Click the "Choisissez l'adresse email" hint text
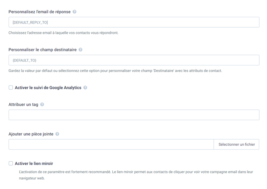Image resolution: width=267 pixels, height=189 pixels. pos(63,33)
